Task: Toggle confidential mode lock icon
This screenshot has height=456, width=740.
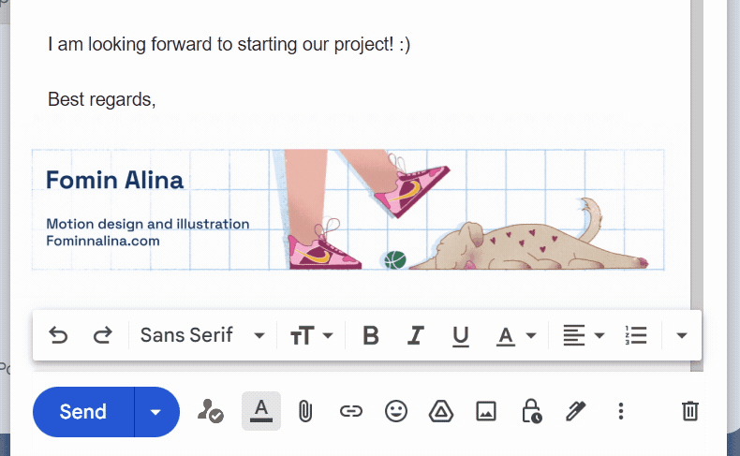Action: click(x=531, y=411)
